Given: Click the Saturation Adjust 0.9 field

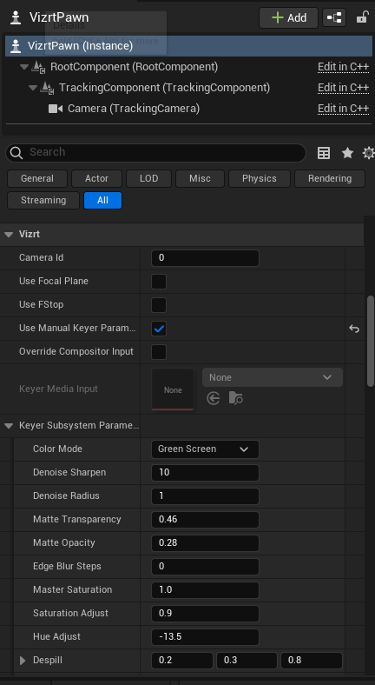Looking at the screenshot, I should (205, 614).
